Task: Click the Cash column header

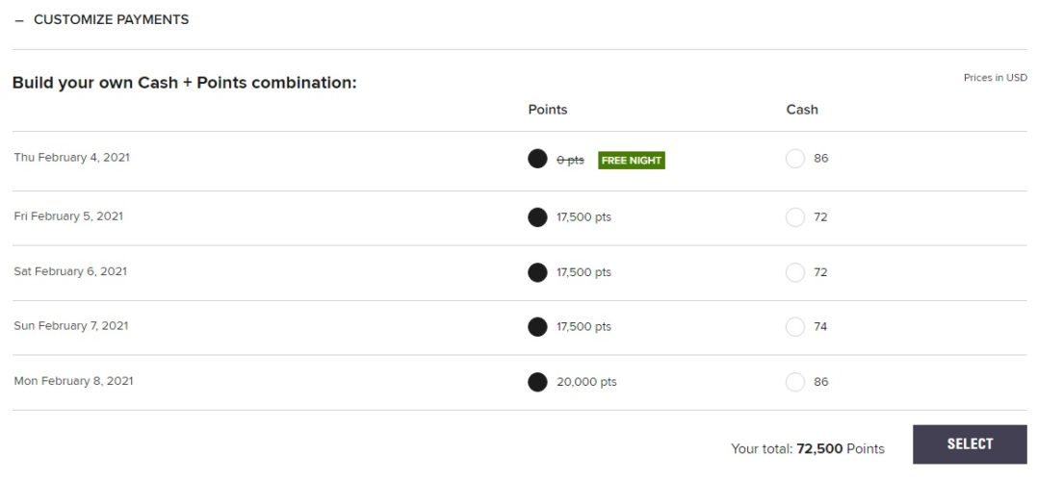Action: coord(802,110)
